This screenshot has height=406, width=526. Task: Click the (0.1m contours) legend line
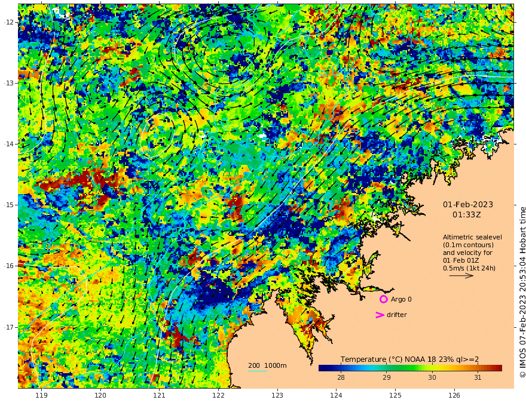468,245
